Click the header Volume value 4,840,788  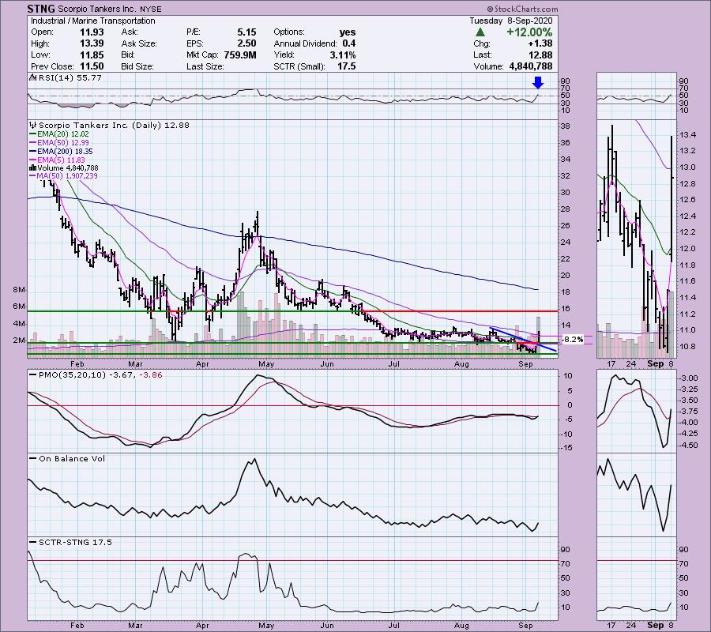(x=531, y=66)
